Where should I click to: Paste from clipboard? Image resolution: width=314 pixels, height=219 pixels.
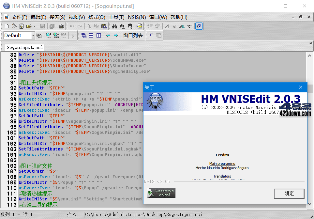[104, 26]
